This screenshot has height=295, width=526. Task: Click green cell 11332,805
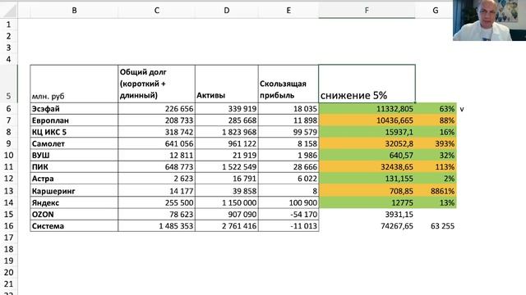point(367,109)
